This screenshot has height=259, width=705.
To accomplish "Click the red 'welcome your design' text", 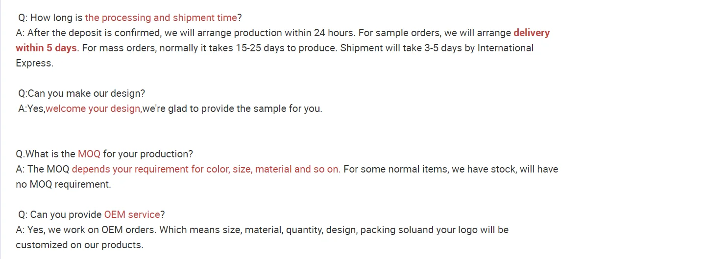I will 93,108.
